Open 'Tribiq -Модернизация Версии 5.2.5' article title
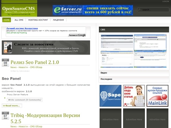This screenshot has height=128, width=171. pos(45,118)
